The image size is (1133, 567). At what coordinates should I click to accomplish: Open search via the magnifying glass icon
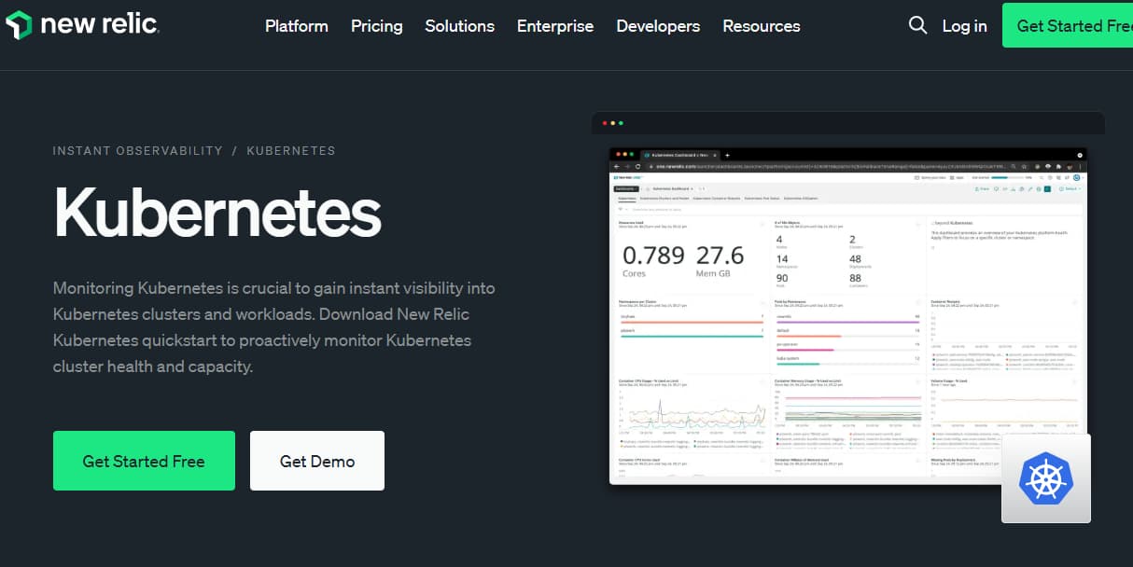(917, 25)
